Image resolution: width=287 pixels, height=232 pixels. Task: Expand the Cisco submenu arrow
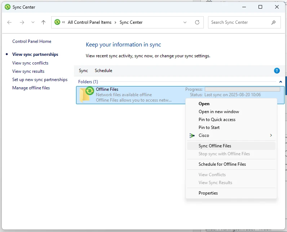[x=271, y=135]
